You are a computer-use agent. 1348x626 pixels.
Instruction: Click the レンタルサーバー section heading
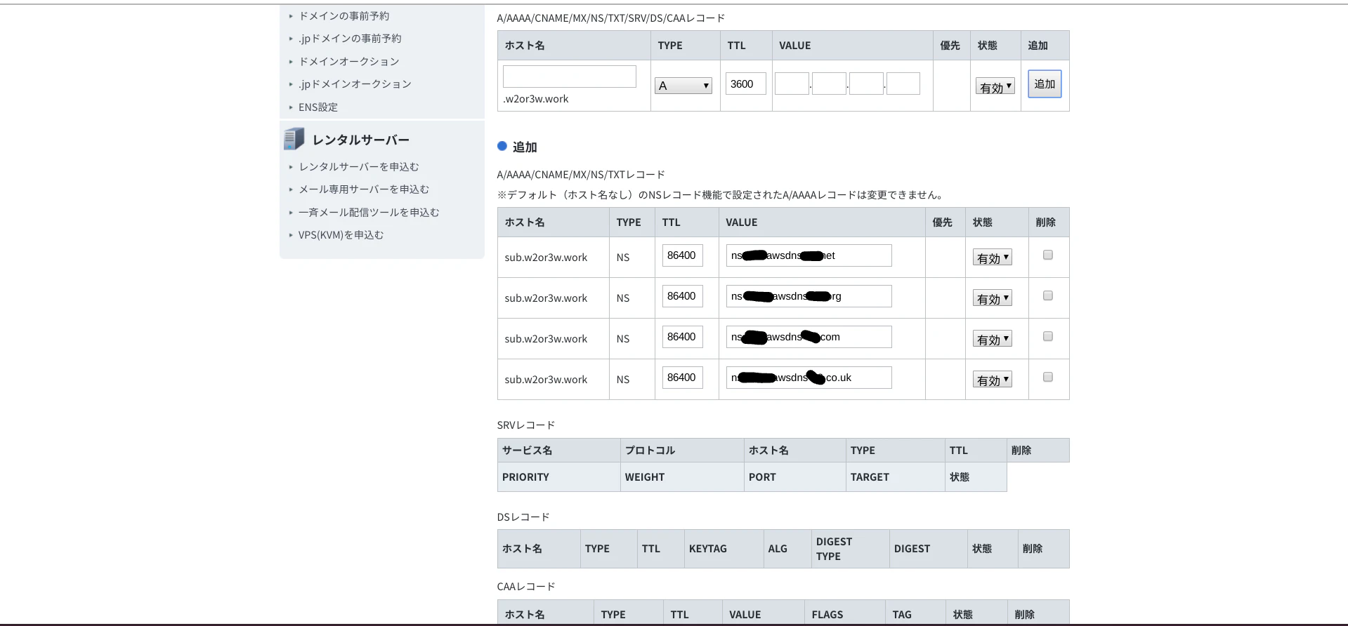tap(361, 140)
